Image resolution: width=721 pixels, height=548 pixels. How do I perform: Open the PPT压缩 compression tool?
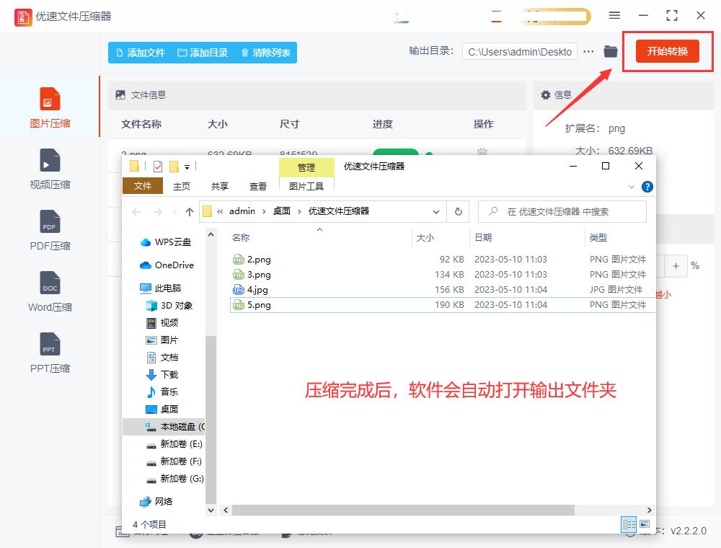click(48, 352)
